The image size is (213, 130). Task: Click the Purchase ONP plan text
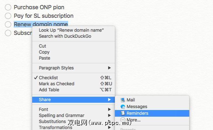click(39, 7)
